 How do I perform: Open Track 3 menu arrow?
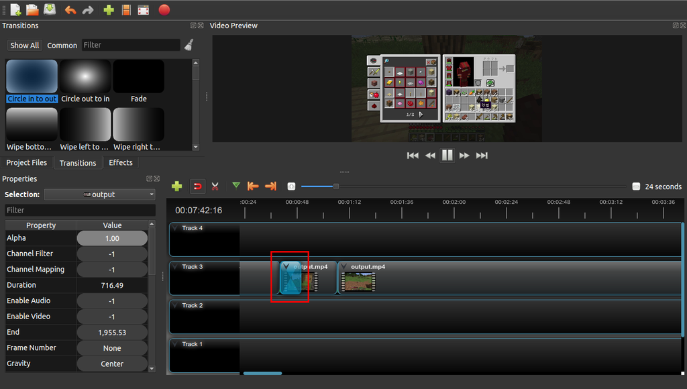coord(175,266)
